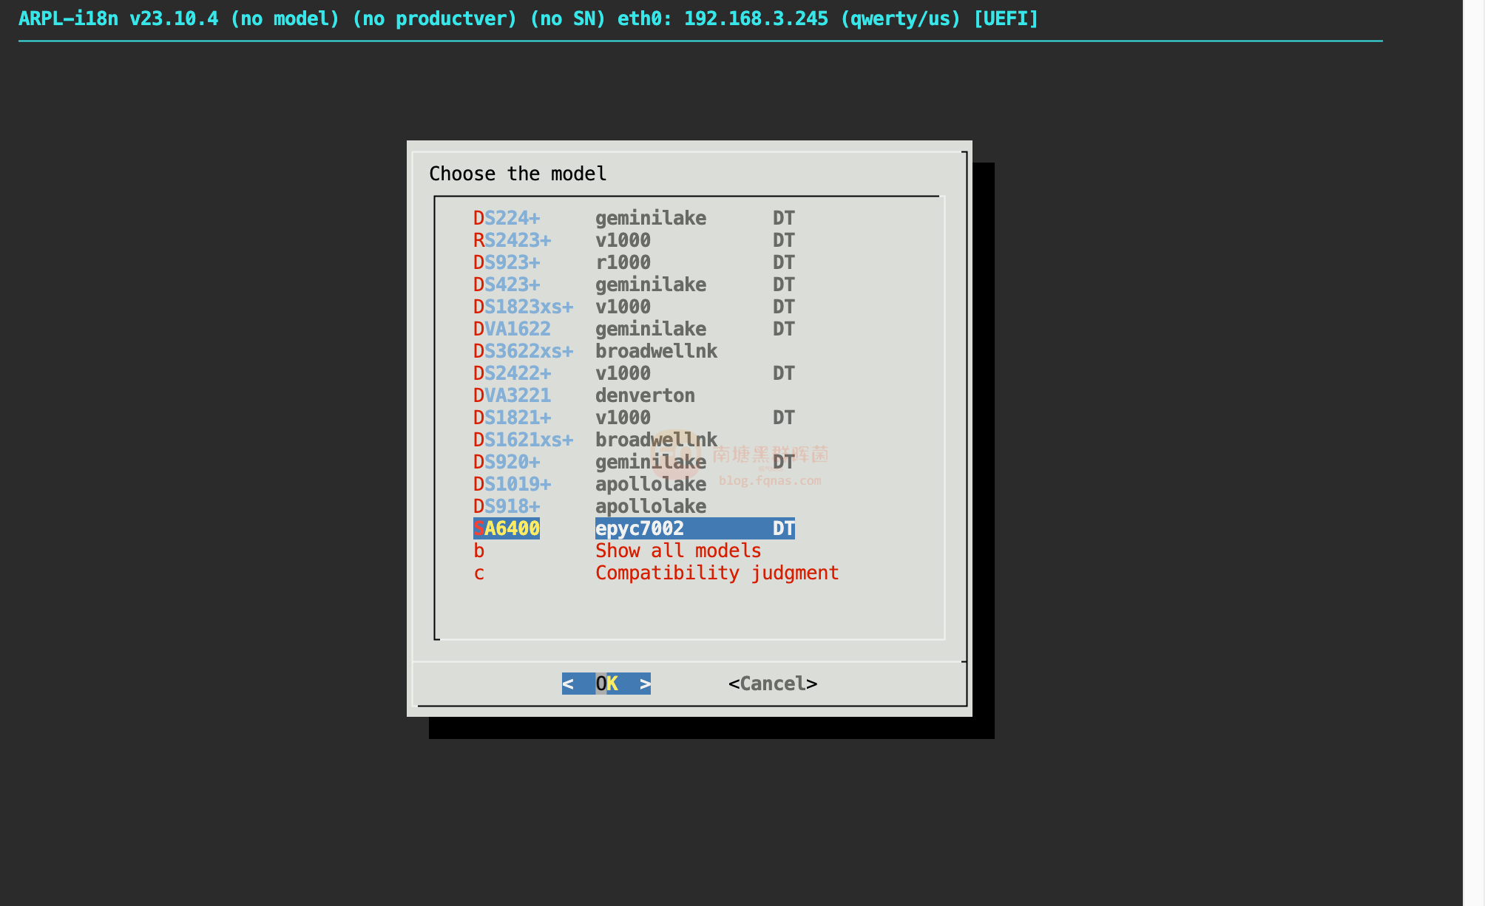This screenshot has width=1485, height=906.
Task: Choose the DS1821+ model
Action: [634, 418]
